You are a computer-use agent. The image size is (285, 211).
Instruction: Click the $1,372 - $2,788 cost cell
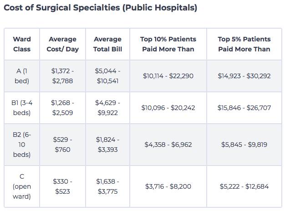[x=62, y=76]
